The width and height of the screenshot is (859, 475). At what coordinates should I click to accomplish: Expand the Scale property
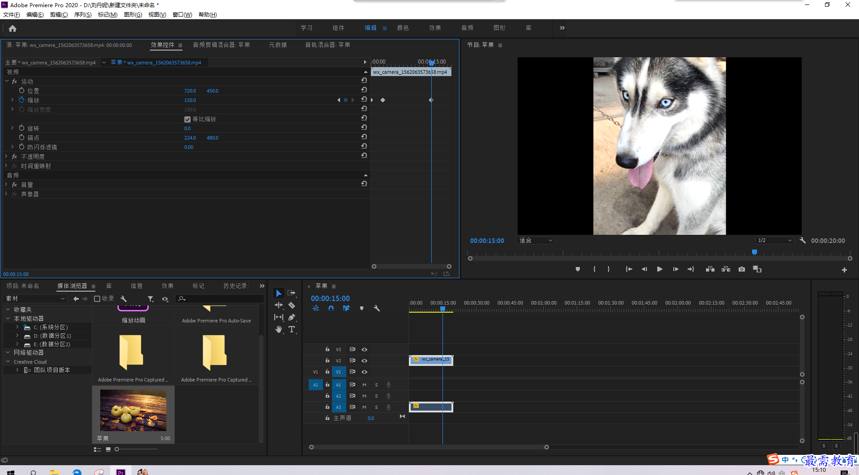pyautogui.click(x=13, y=100)
